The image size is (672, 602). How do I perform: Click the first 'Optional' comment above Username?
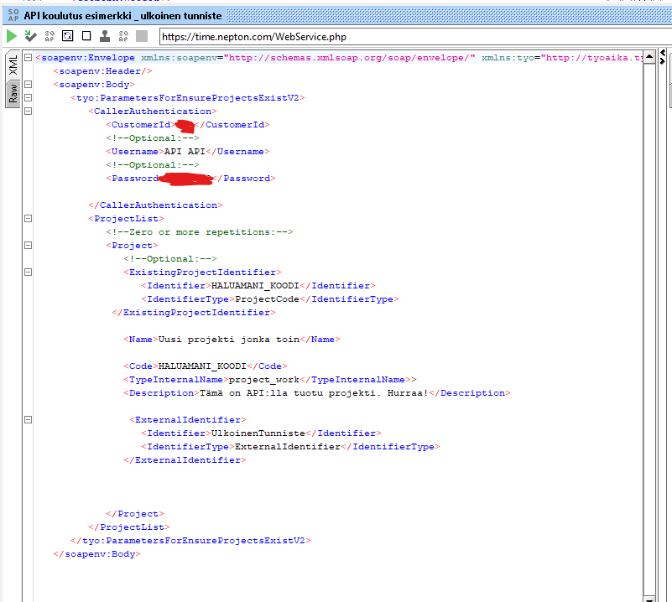coord(153,138)
